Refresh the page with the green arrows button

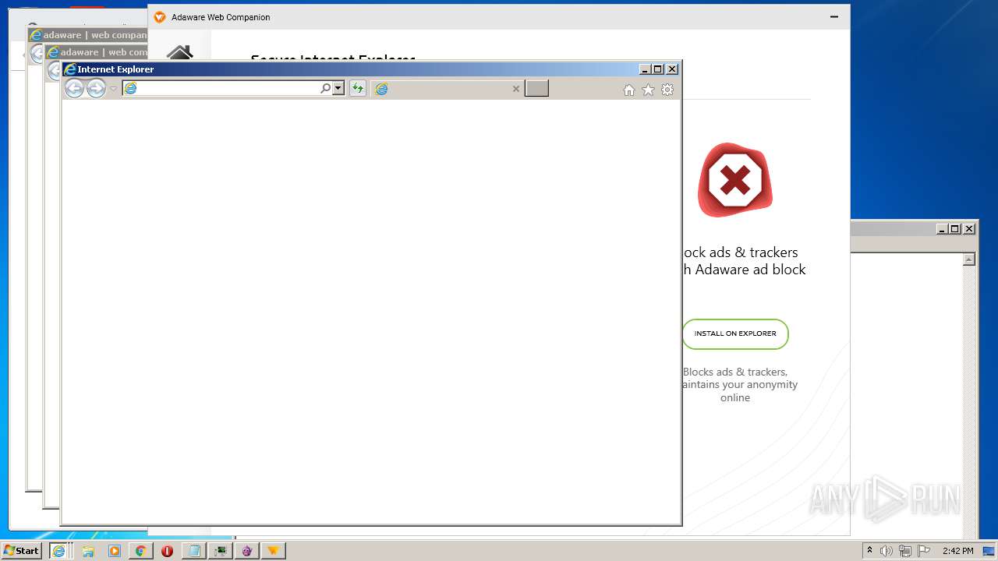[x=358, y=89]
